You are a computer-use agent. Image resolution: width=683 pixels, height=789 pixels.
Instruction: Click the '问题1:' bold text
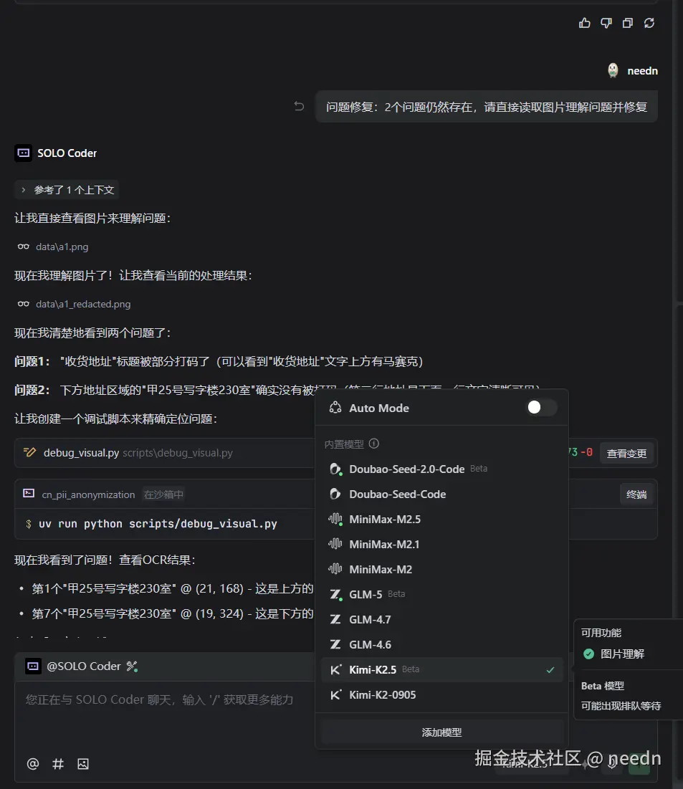pos(32,361)
